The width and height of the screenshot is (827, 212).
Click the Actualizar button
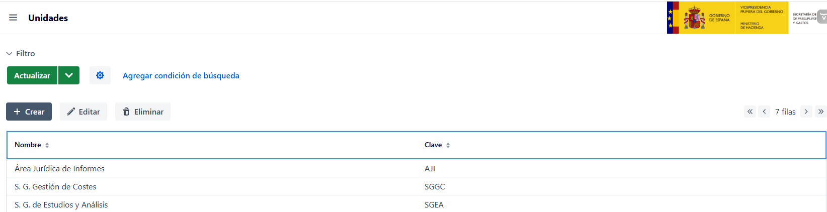pos(32,75)
